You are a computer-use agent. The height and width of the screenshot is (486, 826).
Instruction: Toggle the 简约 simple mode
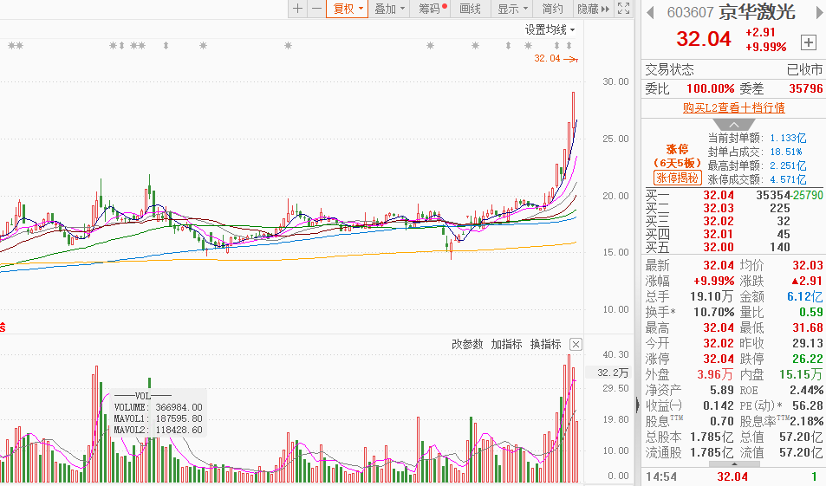(x=553, y=9)
